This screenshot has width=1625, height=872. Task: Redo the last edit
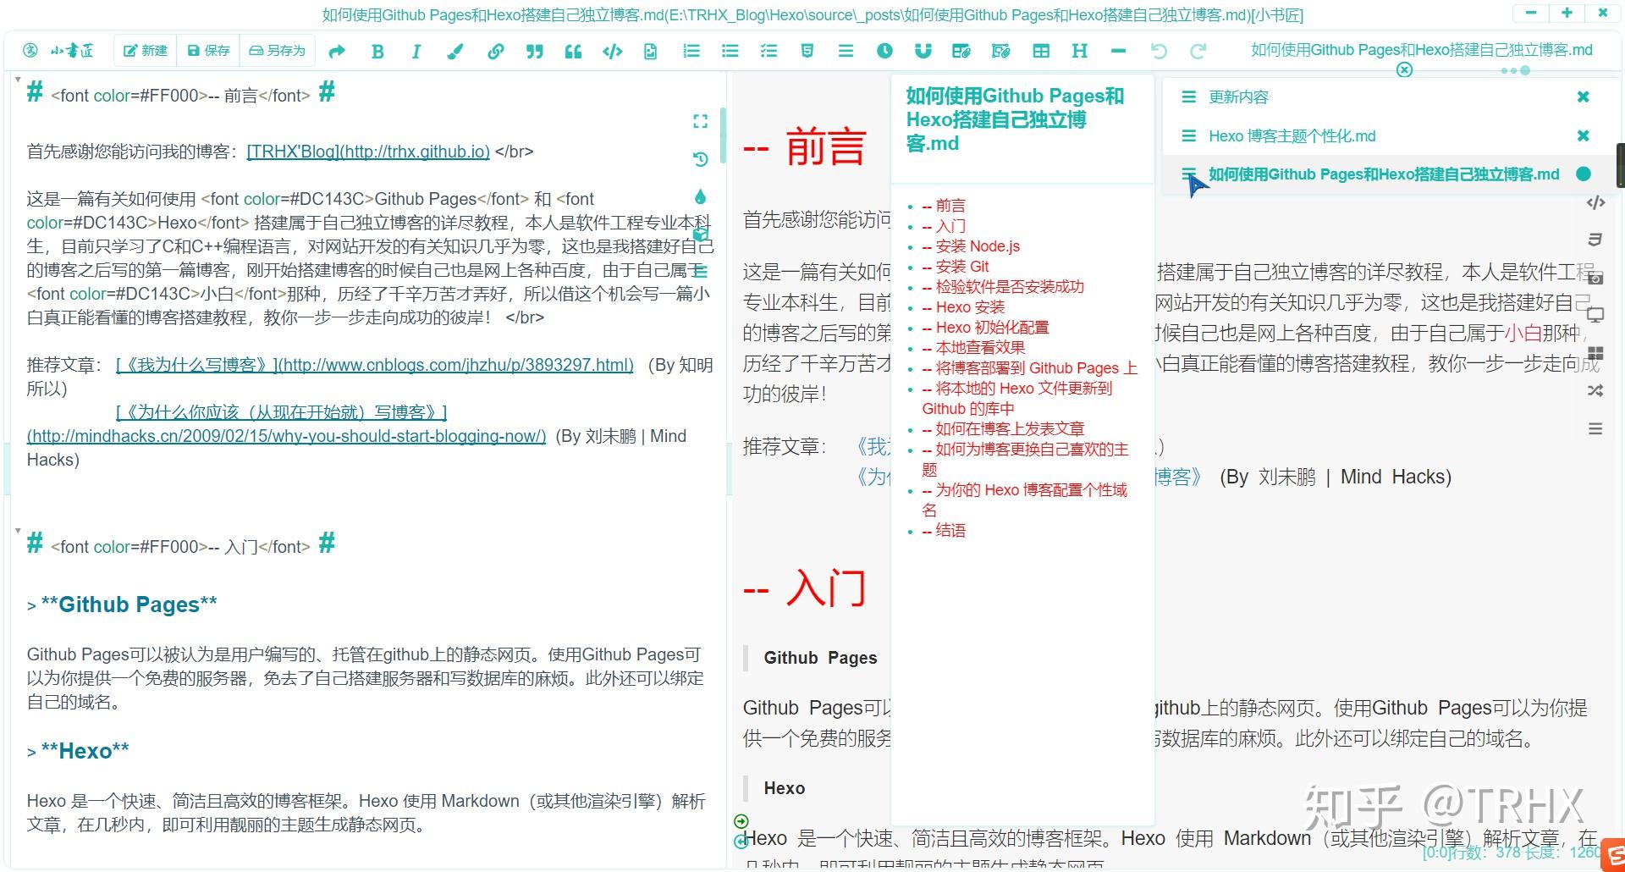pyautogui.click(x=1198, y=52)
